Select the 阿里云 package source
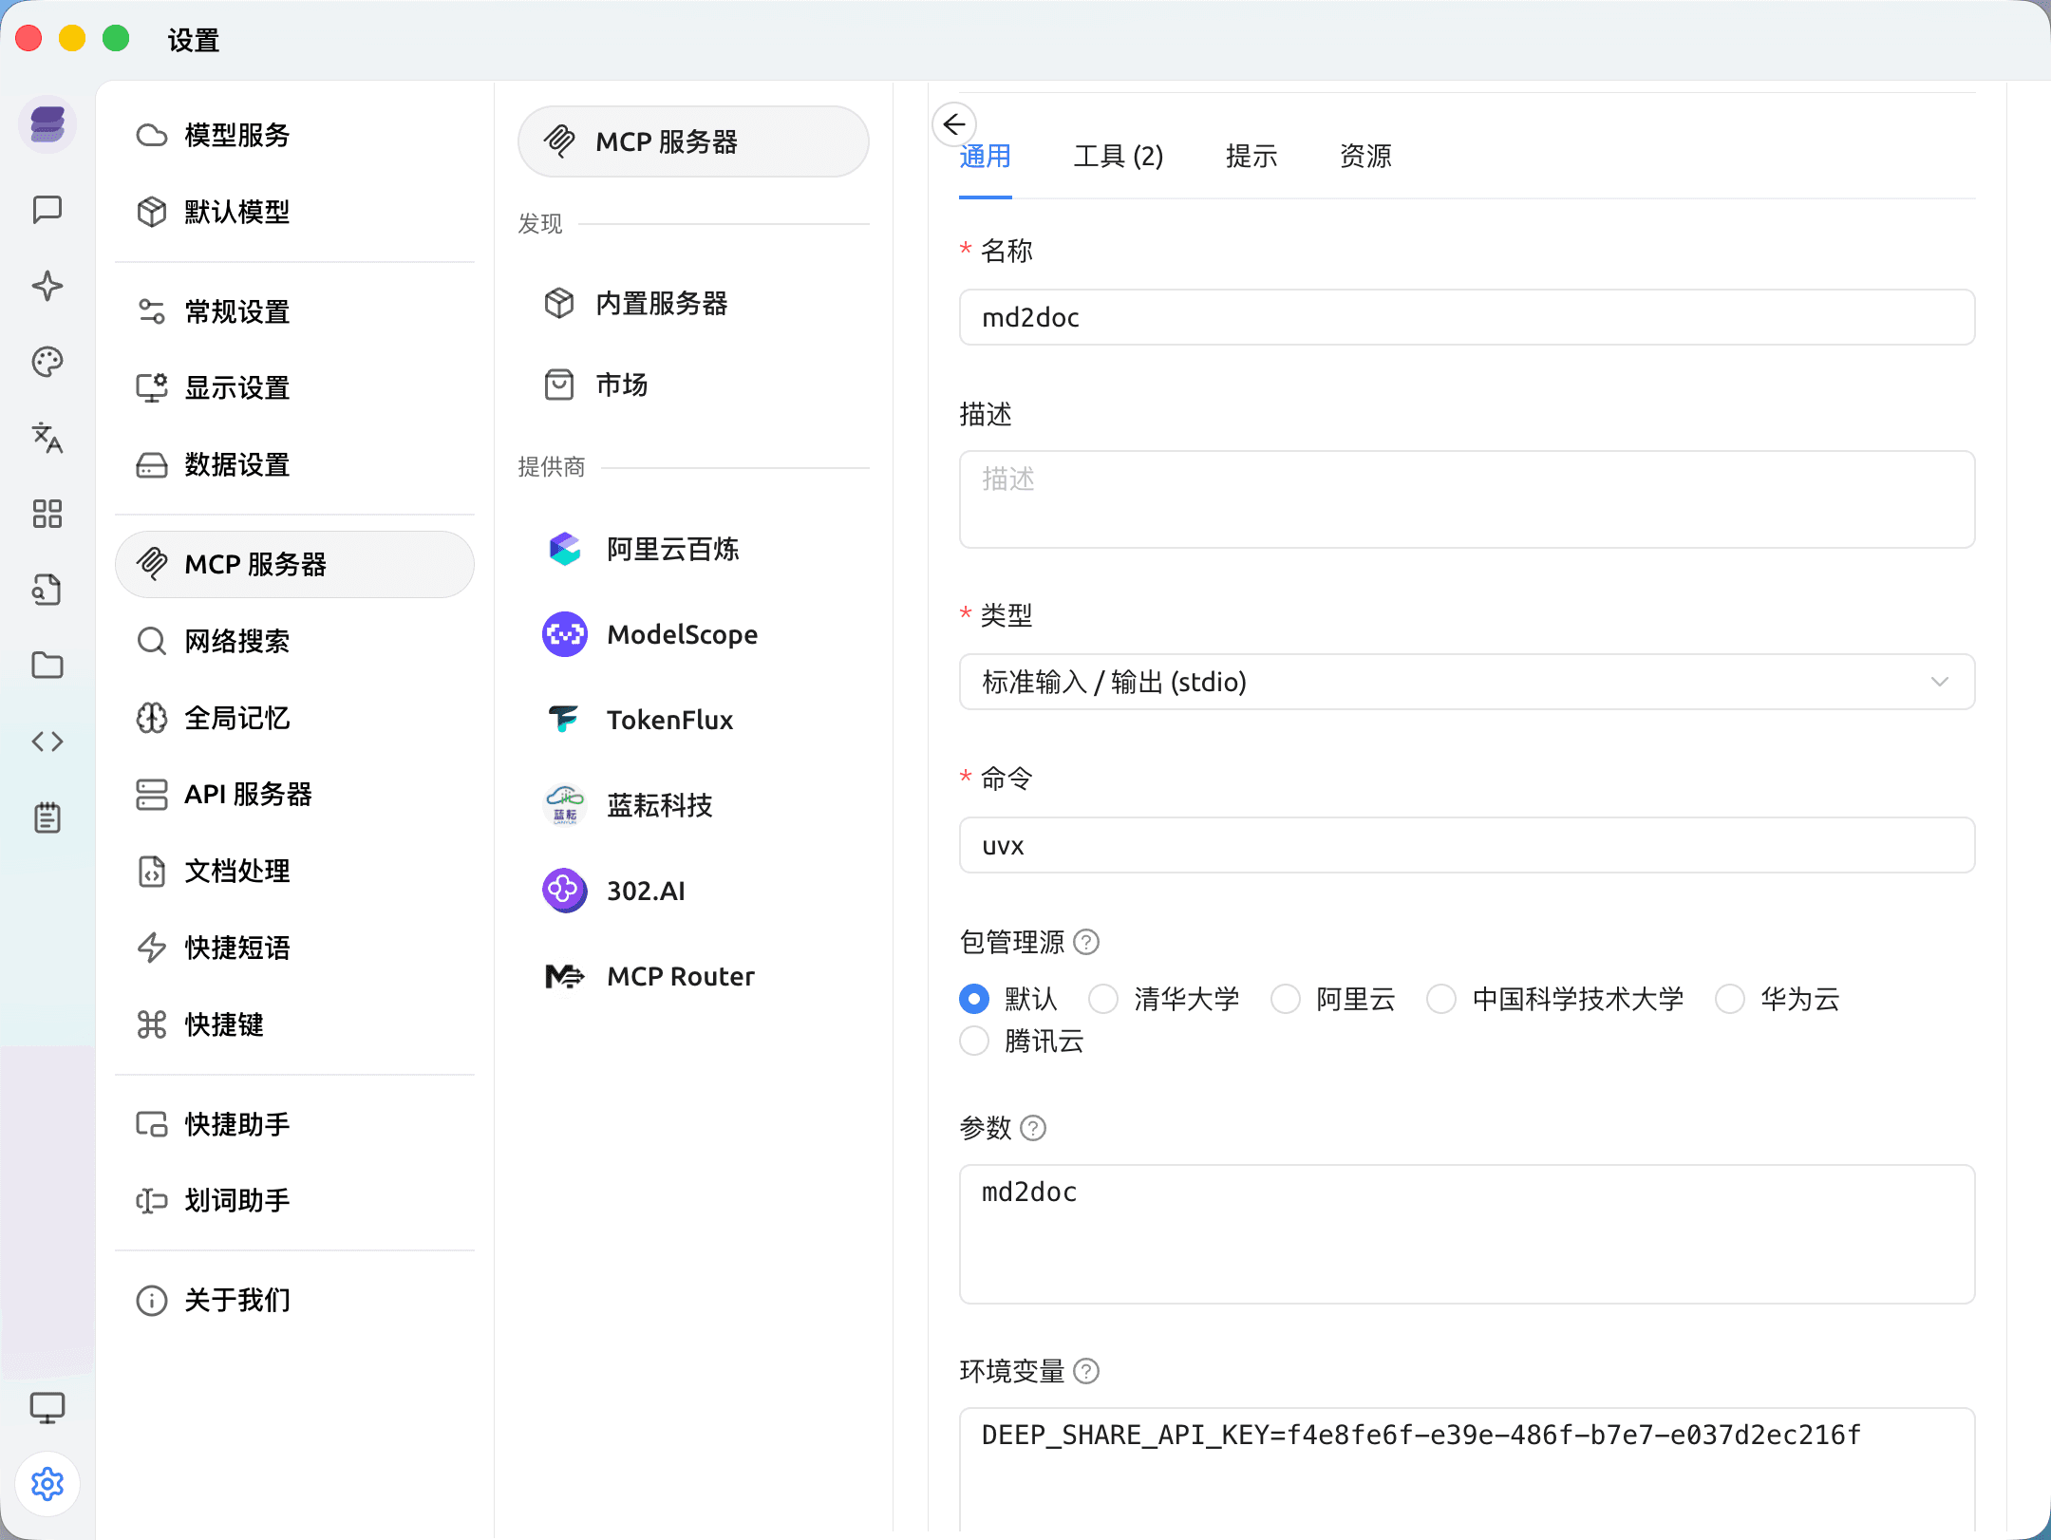Screen dimensions: 2051x1540 tap(1286, 999)
